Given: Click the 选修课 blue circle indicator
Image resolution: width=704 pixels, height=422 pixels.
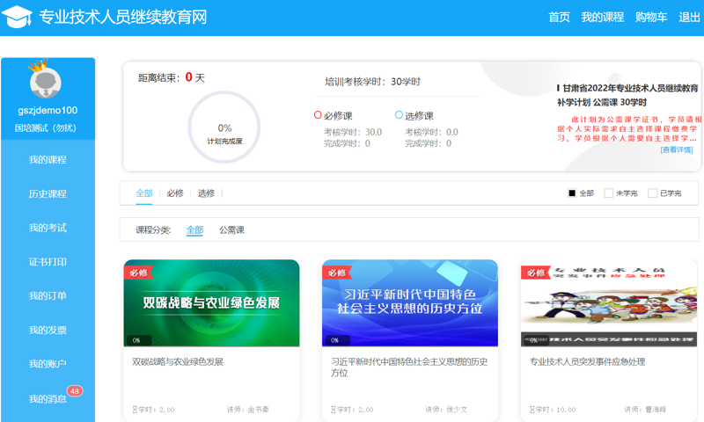Looking at the screenshot, I should pos(399,115).
